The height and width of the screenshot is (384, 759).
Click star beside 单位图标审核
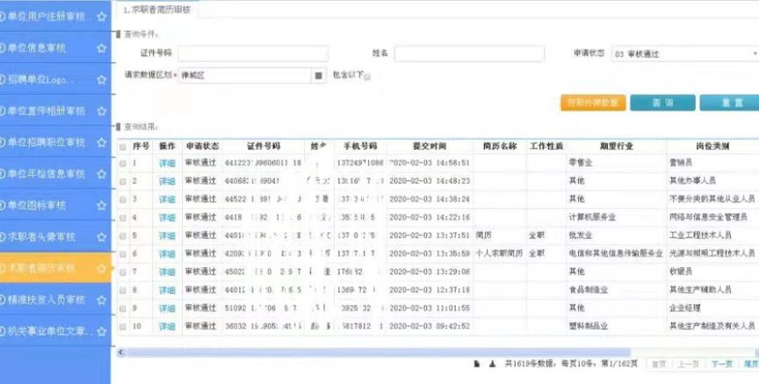pyautogui.click(x=101, y=206)
